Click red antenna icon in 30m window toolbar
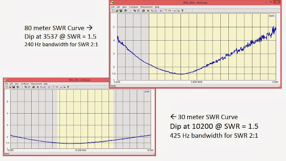This screenshot has height=161, width=286. [x=53, y=87]
